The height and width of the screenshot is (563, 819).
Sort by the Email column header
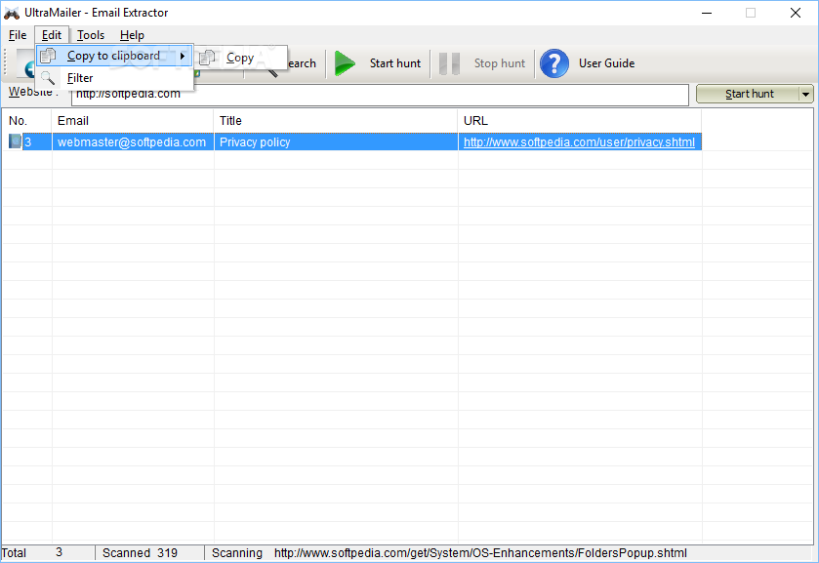[x=133, y=121]
